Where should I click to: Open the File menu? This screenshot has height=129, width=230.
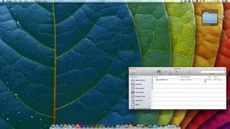(x=15, y=1)
